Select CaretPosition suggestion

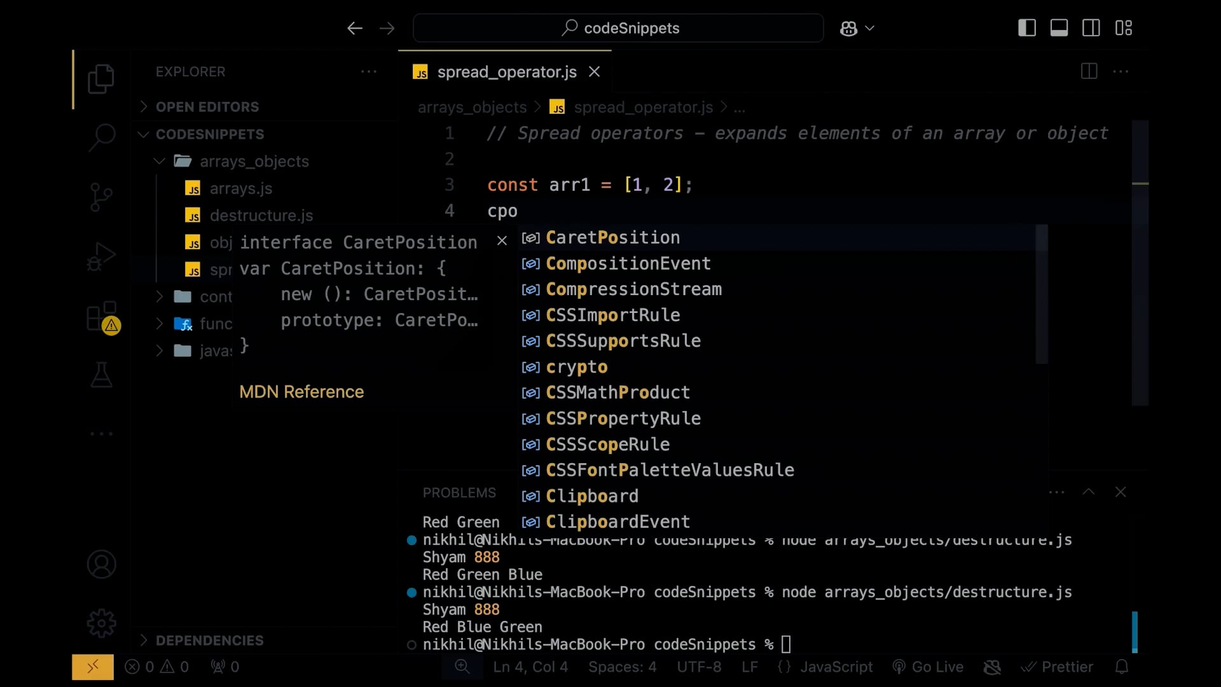777,237
